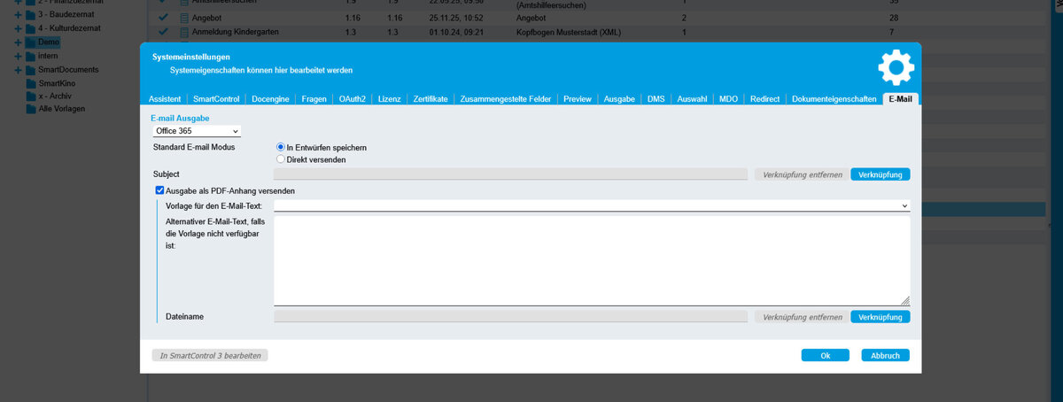The image size is (1063, 402).
Task: Click the document icon beside Angebot
Action: 184,18
